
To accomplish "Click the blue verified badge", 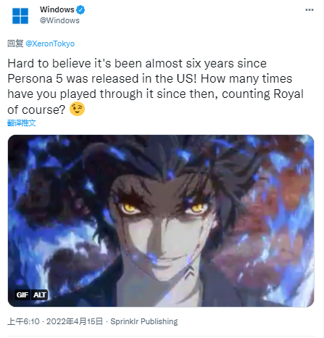I will click(x=80, y=10).
